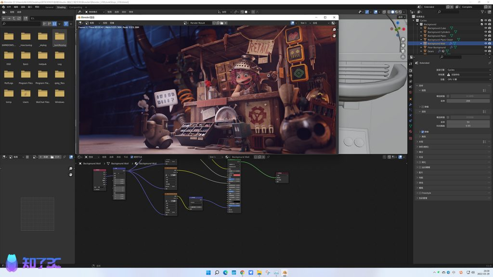Open the Output properties tab icon
493x277 pixels.
411,76
